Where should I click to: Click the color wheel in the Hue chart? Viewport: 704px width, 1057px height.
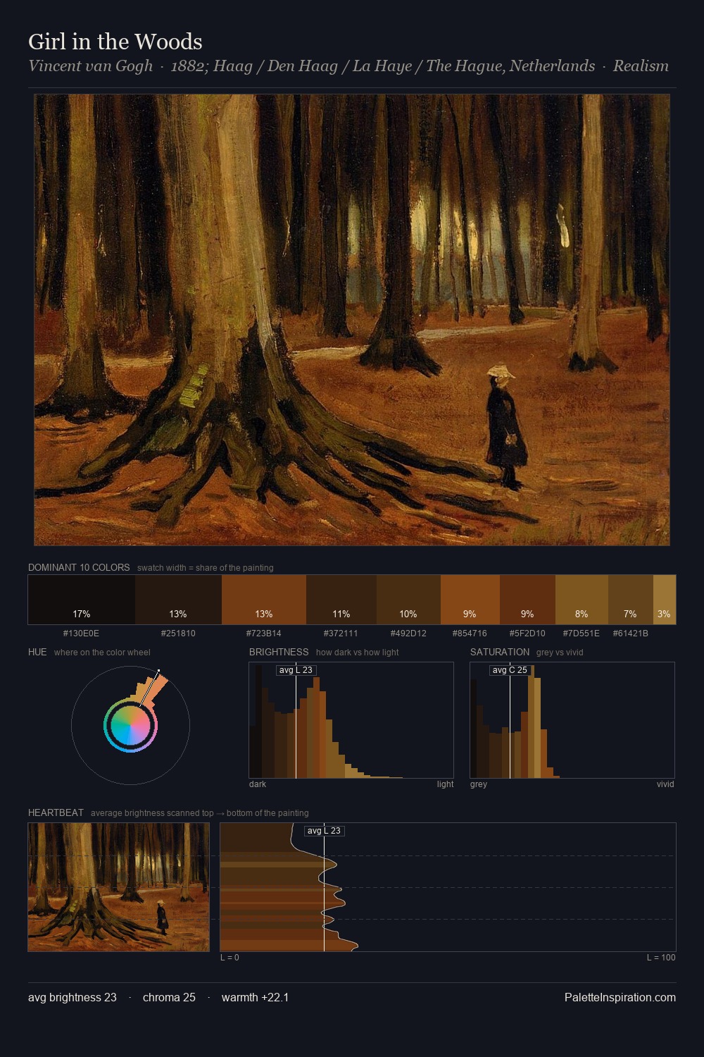point(130,725)
